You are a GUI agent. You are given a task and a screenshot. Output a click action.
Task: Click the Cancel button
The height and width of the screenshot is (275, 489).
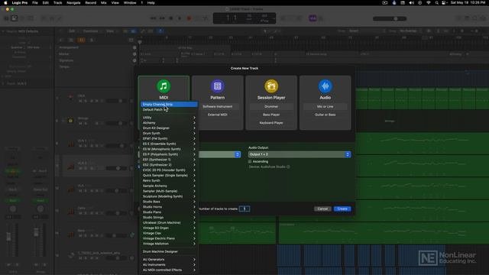click(x=322, y=209)
